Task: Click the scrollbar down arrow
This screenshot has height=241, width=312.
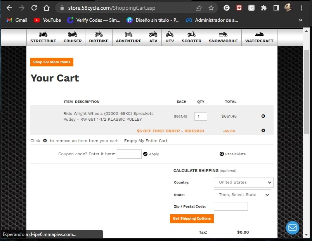Action: (x=306, y=235)
